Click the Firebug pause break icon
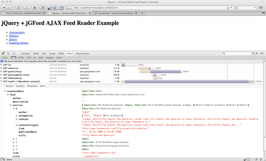Viewport: 266px width, 161px height. tap(14, 54)
